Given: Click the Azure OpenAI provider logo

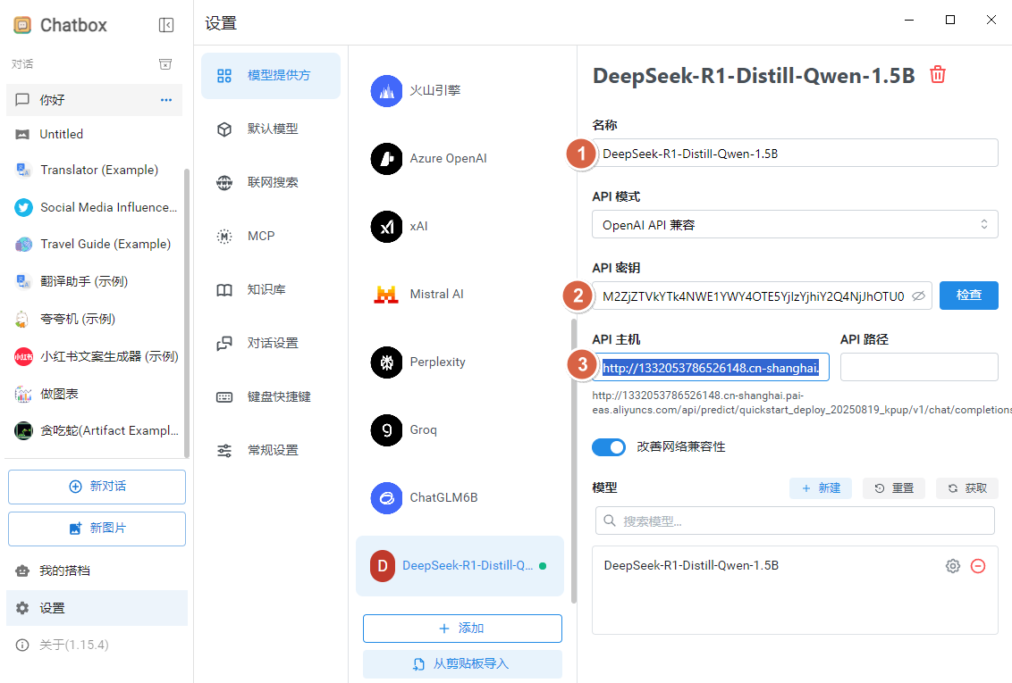Looking at the screenshot, I should tap(386, 159).
